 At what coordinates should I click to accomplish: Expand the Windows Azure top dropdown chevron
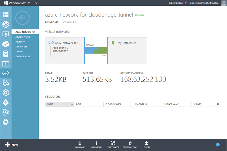(x=37, y=3)
